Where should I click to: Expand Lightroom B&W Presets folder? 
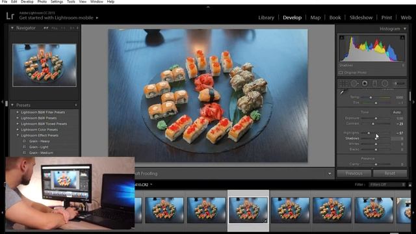18,118
